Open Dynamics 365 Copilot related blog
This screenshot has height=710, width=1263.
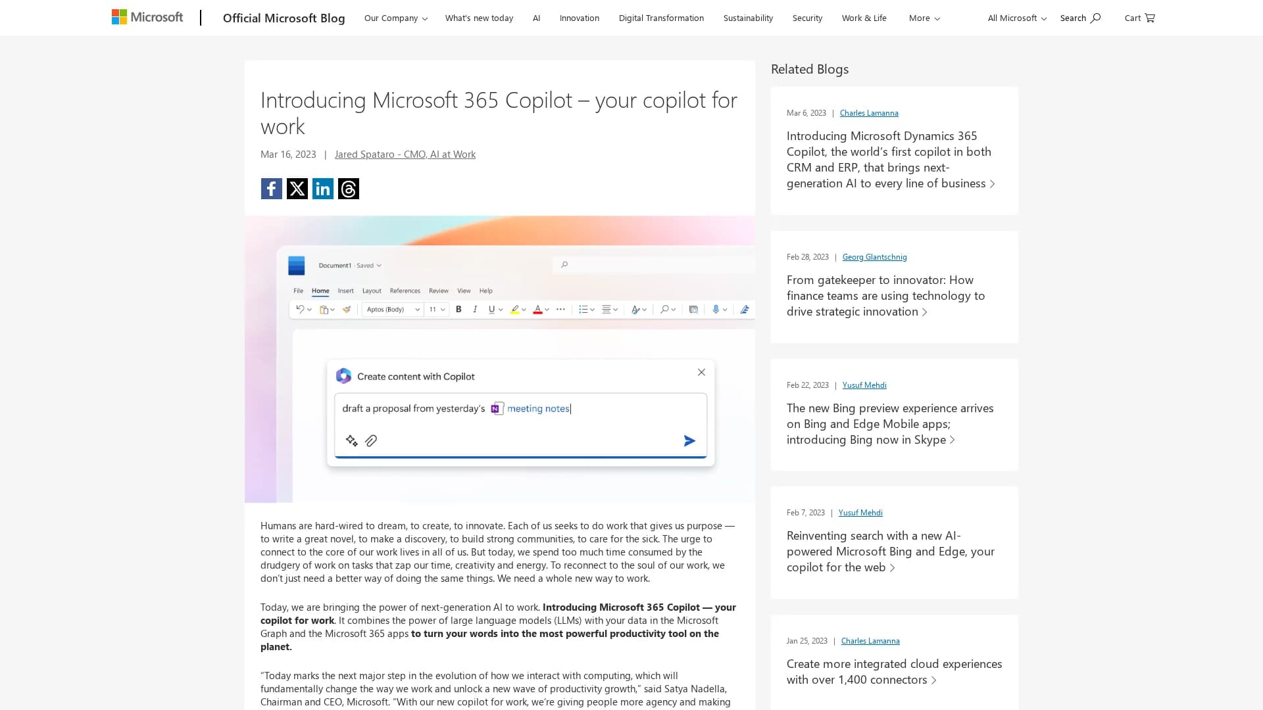click(x=891, y=159)
